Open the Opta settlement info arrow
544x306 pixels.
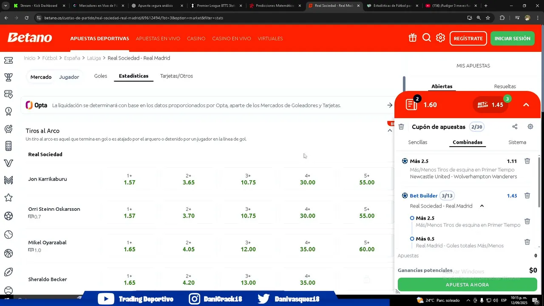[390, 105]
